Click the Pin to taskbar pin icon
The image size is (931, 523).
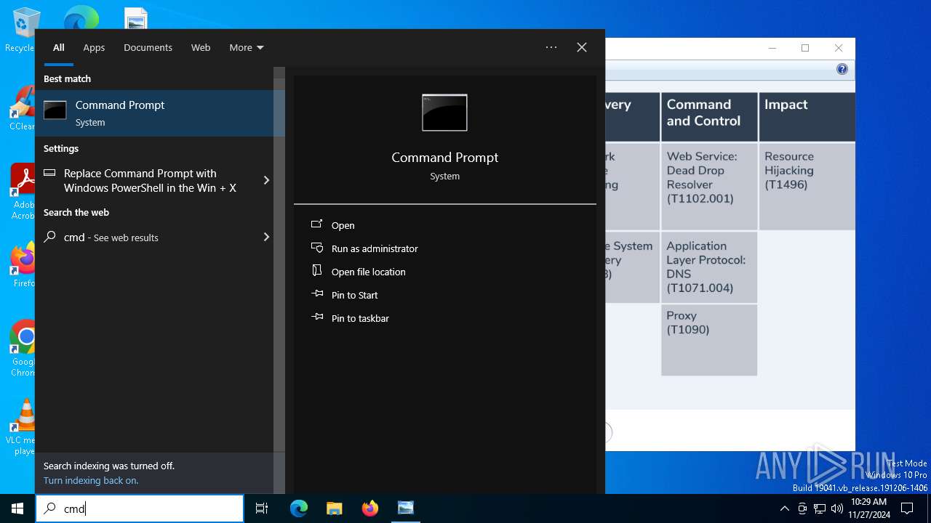(x=317, y=317)
